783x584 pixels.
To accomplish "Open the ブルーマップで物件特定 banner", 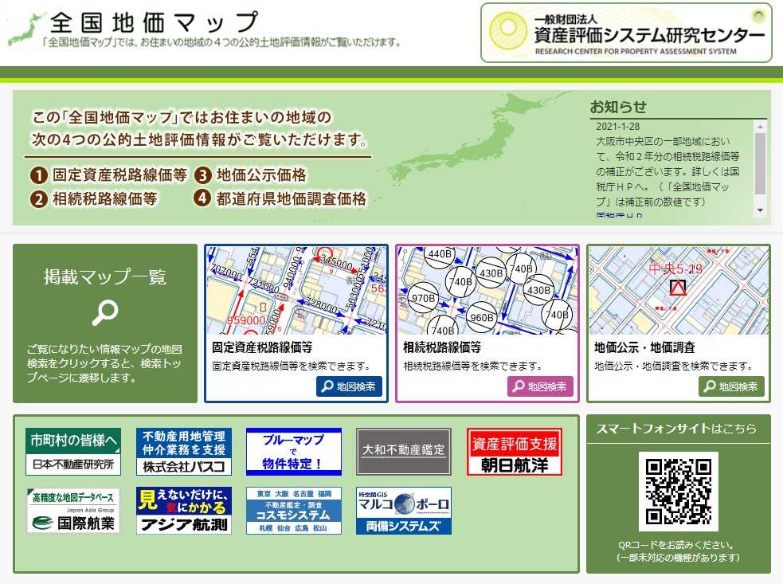I will [294, 452].
